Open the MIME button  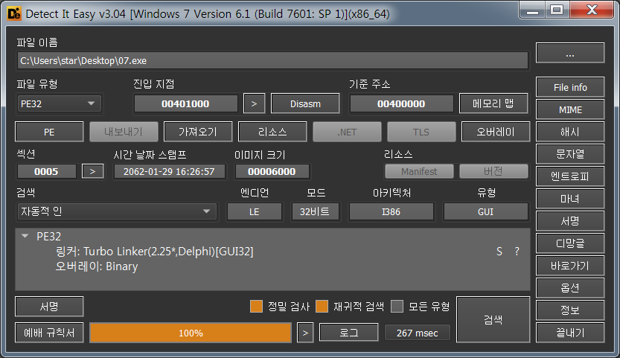[x=570, y=109]
